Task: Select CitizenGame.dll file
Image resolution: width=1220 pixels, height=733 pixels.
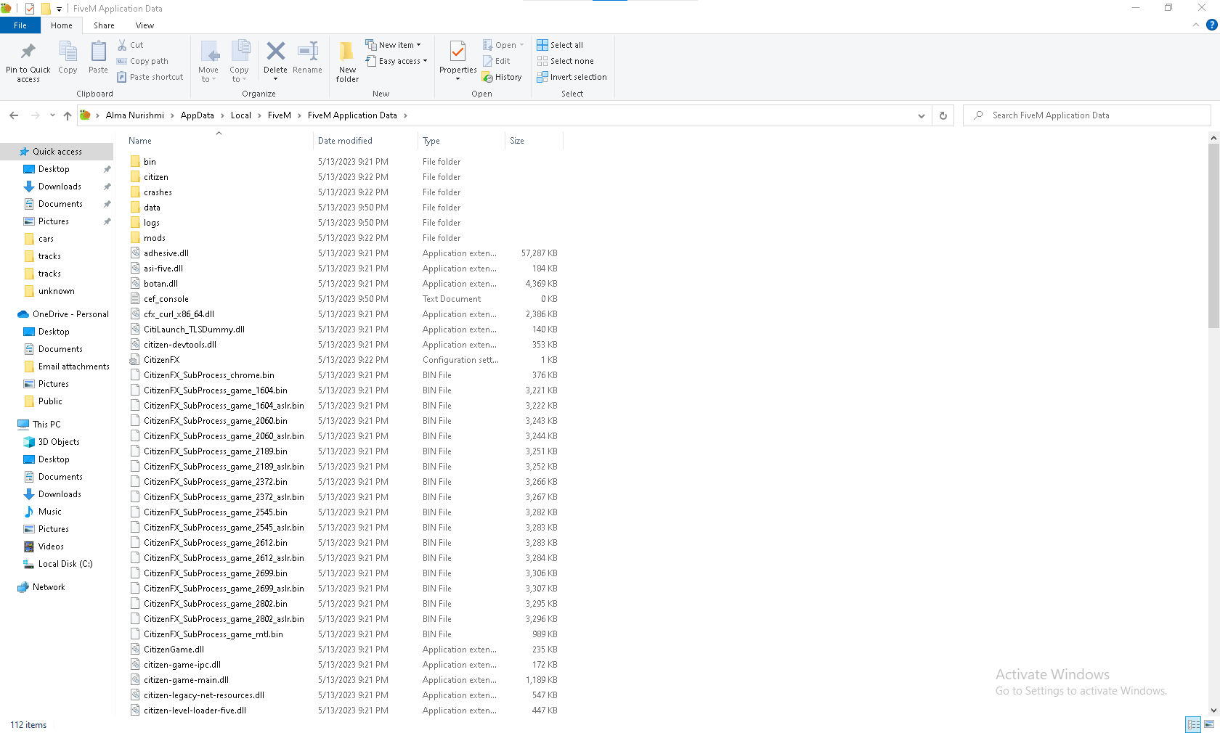Action: [174, 650]
